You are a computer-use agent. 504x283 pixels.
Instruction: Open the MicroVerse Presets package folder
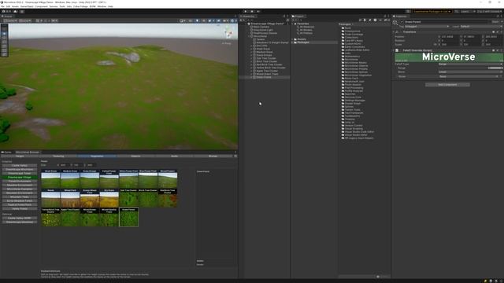coord(356,69)
